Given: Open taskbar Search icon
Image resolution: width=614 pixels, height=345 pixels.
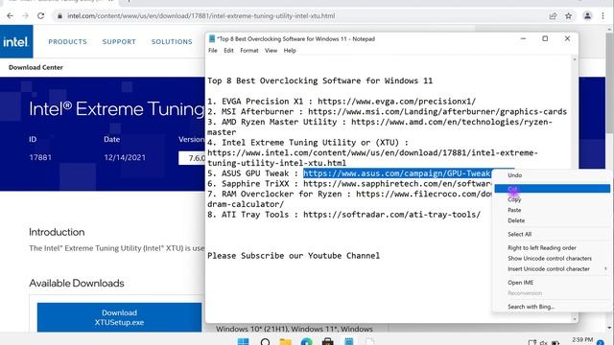Looking at the screenshot, I should pyautogui.click(x=265, y=342).
